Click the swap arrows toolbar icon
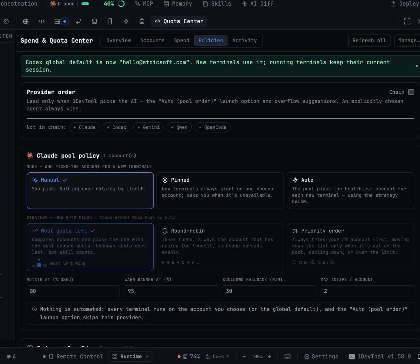 click(x=78, y=21)
